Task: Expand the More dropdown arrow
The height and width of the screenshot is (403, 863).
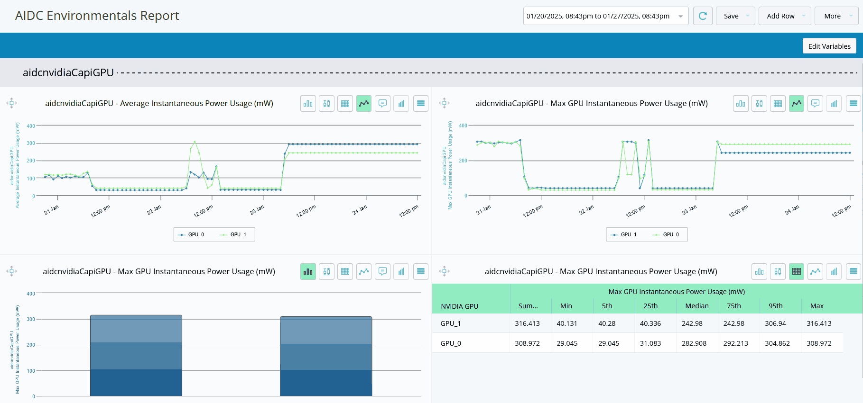Action: 851,16
